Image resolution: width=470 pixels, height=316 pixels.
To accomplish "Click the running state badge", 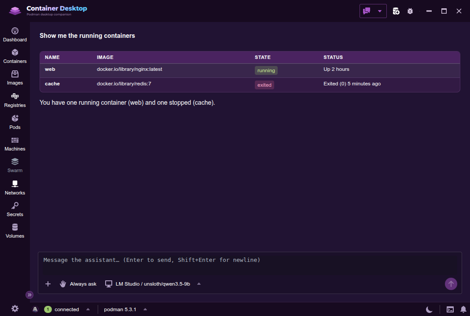I will pyautogui.click(x=266, y=70).
